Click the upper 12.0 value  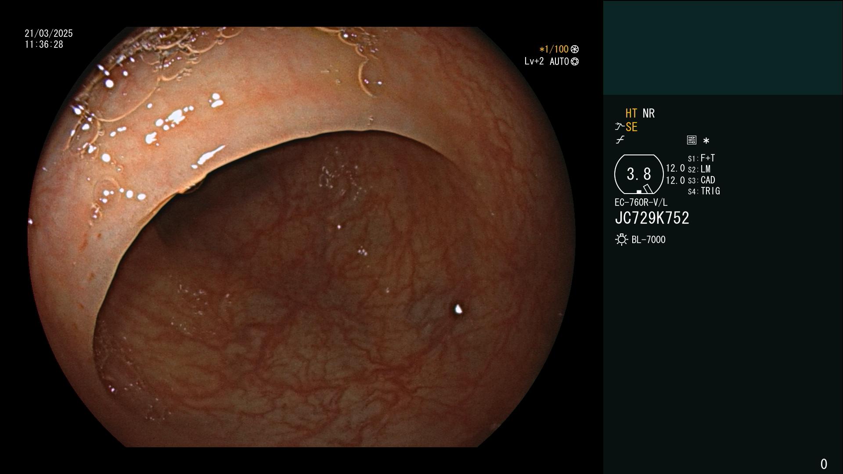[675, 168]
